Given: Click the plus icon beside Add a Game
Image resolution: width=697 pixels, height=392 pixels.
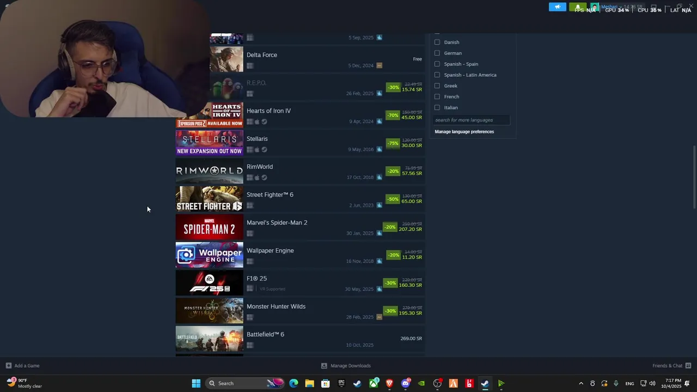Looking at the screenshot, I should click(8, 366).
